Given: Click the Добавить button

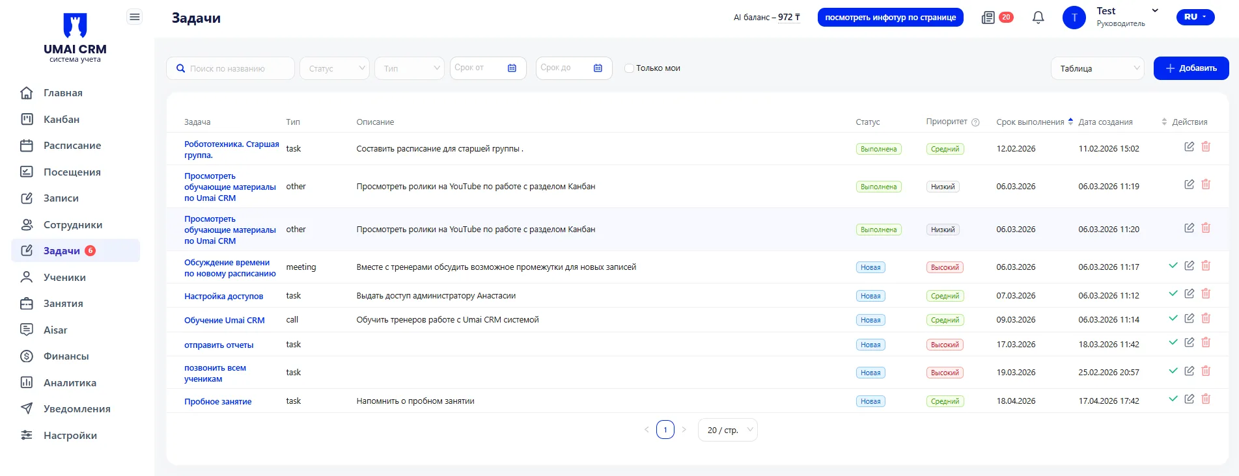Looking at the screenshot, I should click(1191, 68).
